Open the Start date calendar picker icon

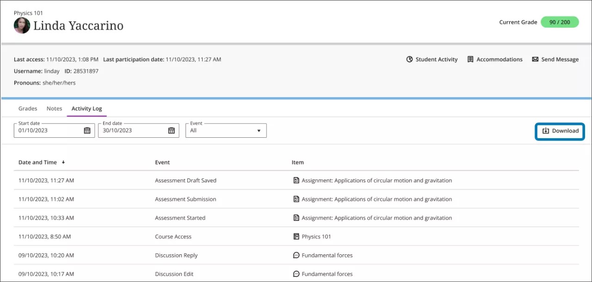coord(87,130)
